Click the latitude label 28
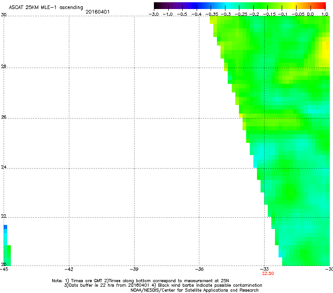 pos(4,66)
